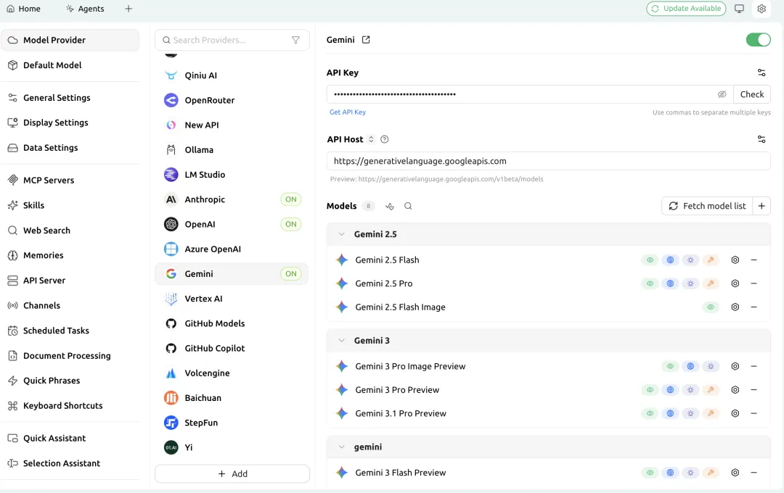Open settings gear for Gemini 2.5 Pro
This screenshot has width=784, height=493.
735,283
